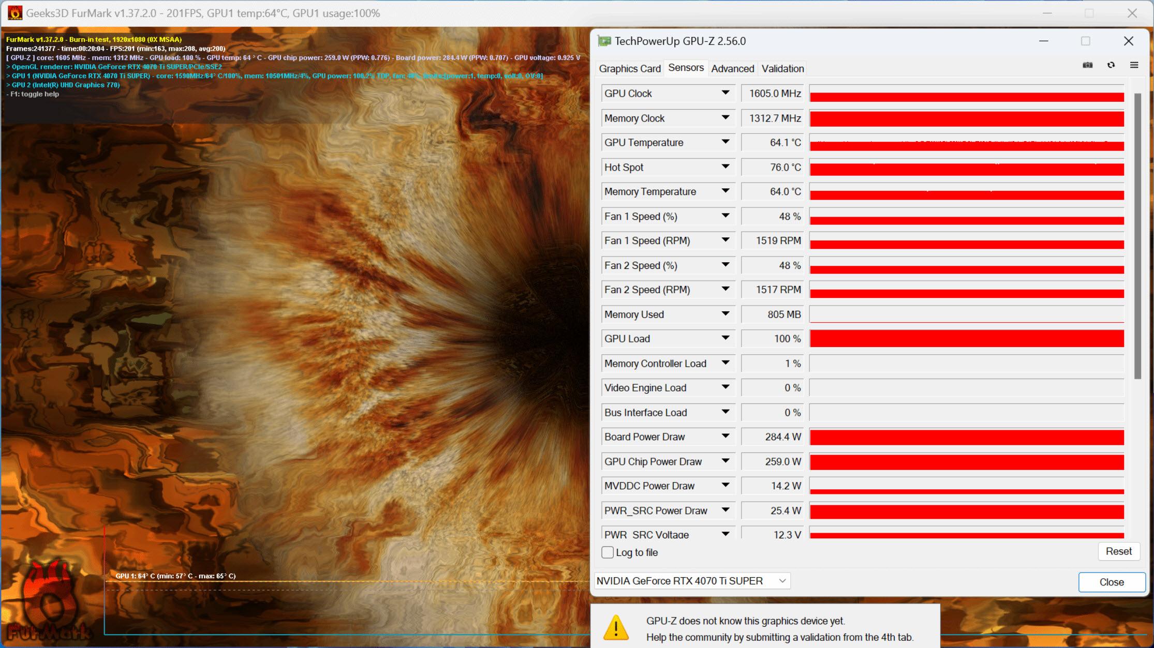Click the GPU-Z taskbar application icon
The width and height of the screenshot is (1154, 648).
[x=603, y=41]
